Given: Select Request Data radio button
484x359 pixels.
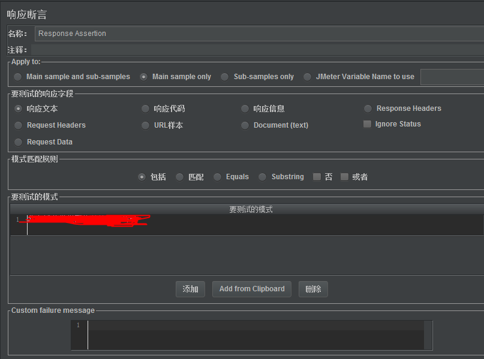Looking at the screenshot, I should pos(18,142).
